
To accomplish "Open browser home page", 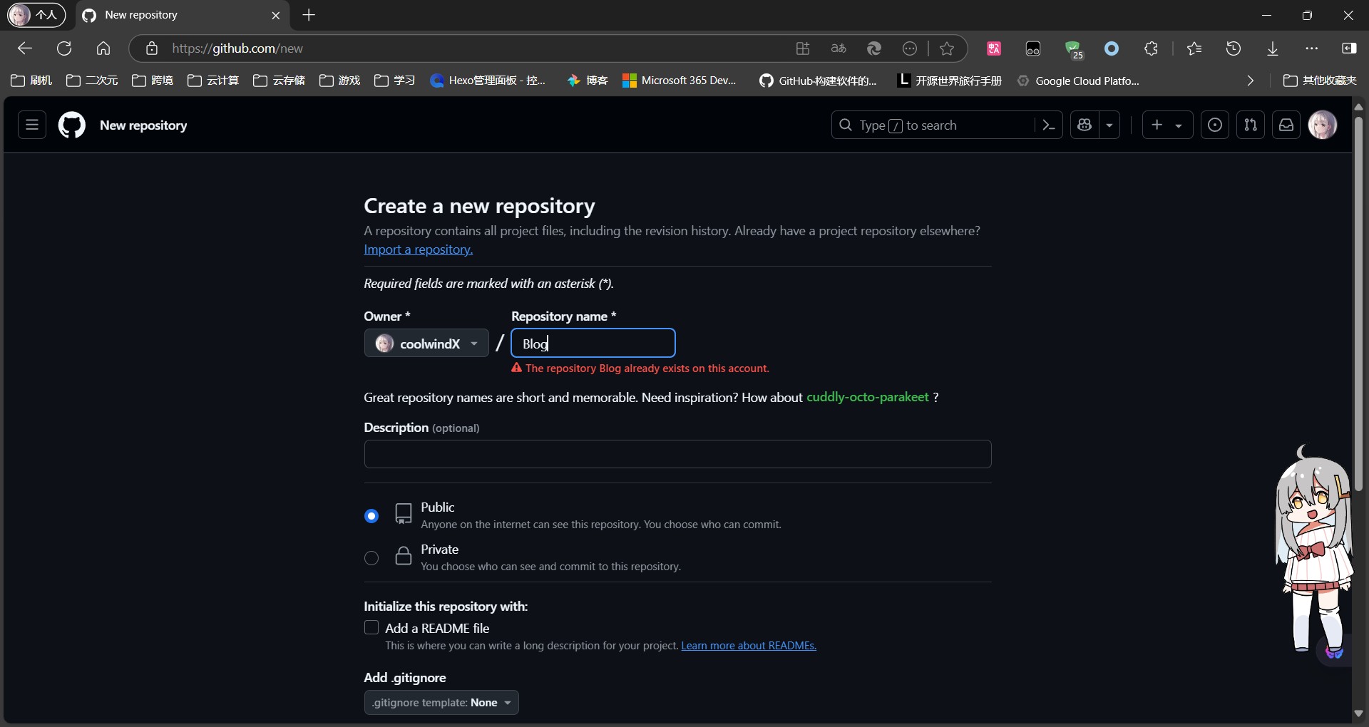I will [x=103, y=48].
